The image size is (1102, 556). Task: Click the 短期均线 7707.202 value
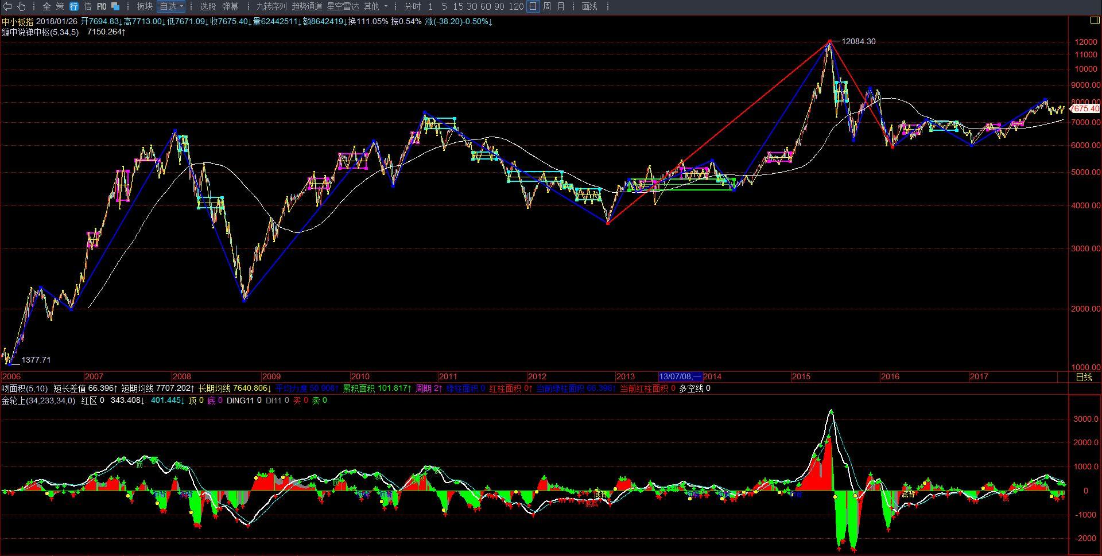pyautogui.click(x=158, y=388)
